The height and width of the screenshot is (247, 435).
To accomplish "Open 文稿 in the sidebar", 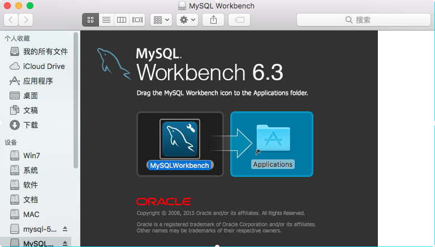I will tap(24, 110).
